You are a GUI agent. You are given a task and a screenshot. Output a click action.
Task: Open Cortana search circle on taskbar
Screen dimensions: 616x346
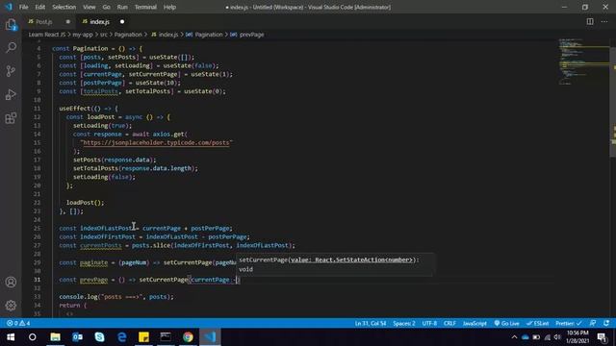pyautogui.click(x=33, y=337)
